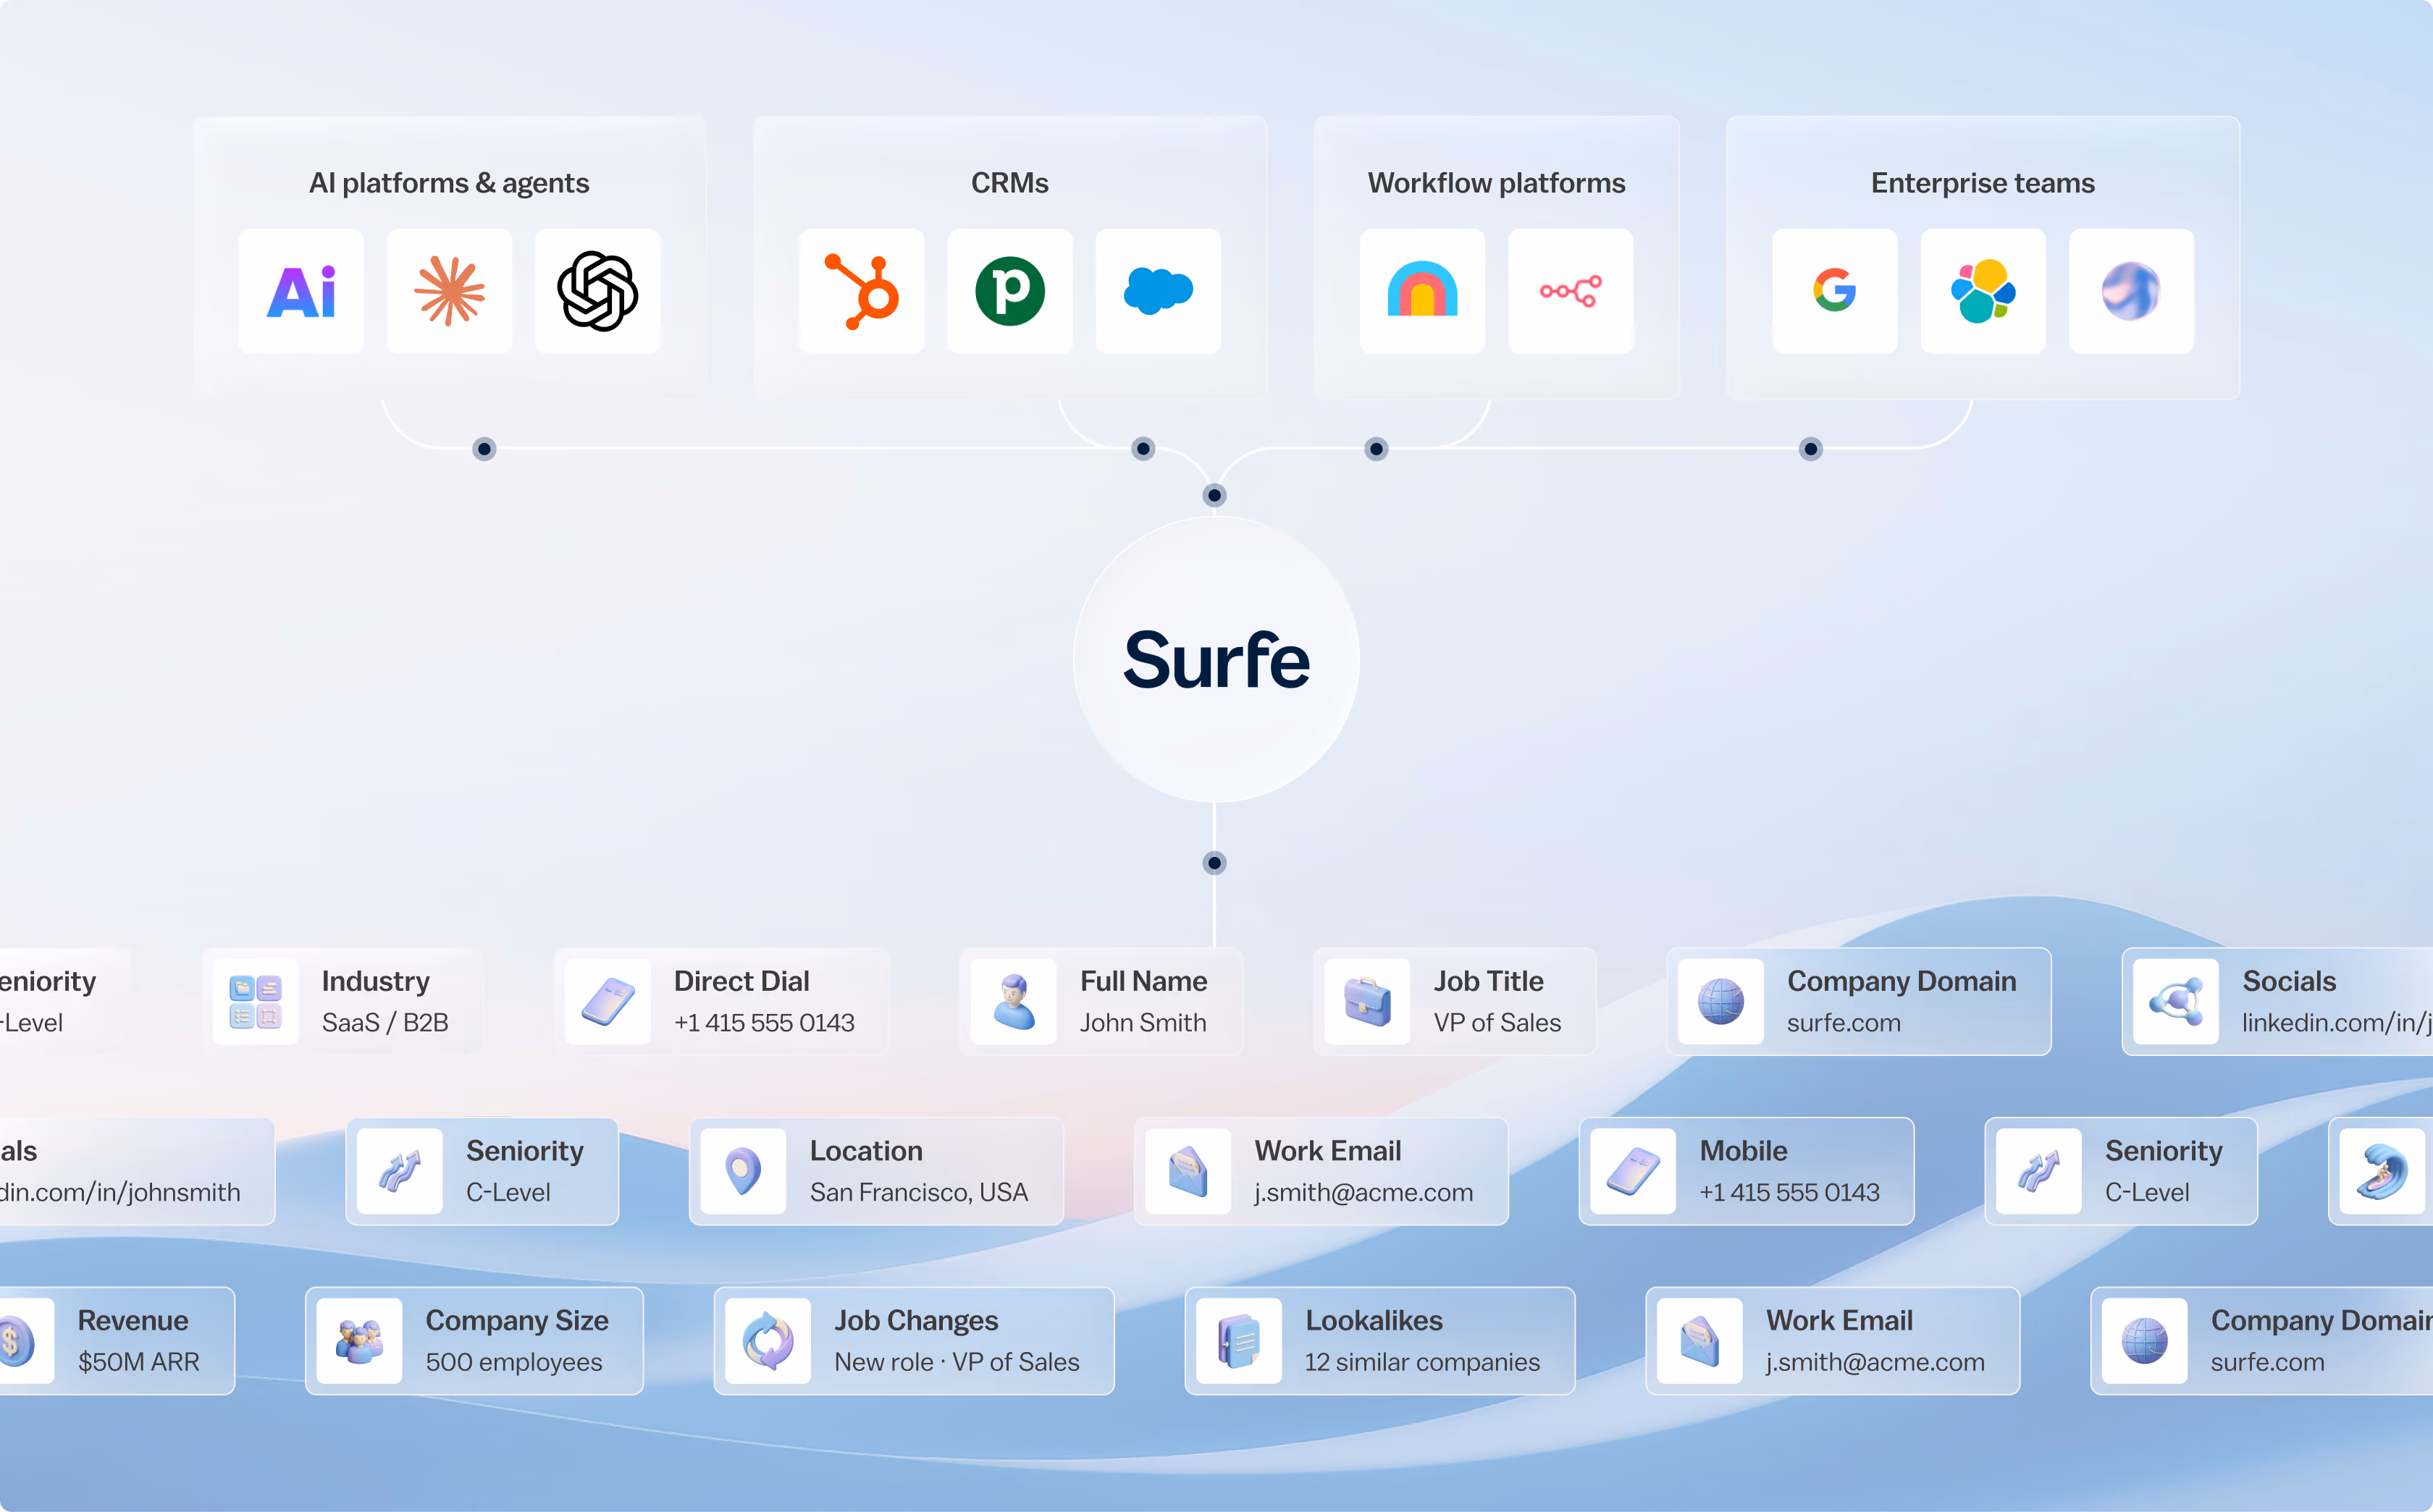
Task: Click the globe icon beside surfe.com in top row
Action: point(1720,1002)
